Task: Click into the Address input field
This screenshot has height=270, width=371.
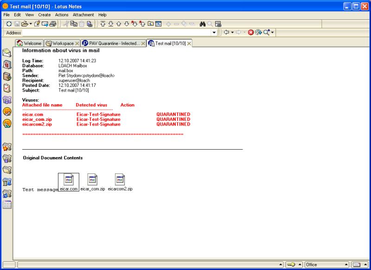Action: click(x=116, y=33)
